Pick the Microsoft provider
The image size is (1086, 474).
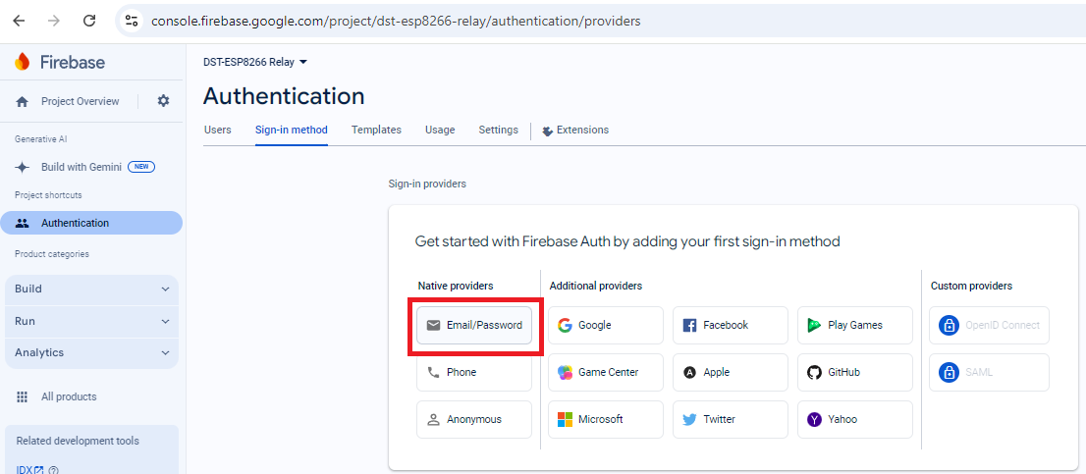coord(606,419)
